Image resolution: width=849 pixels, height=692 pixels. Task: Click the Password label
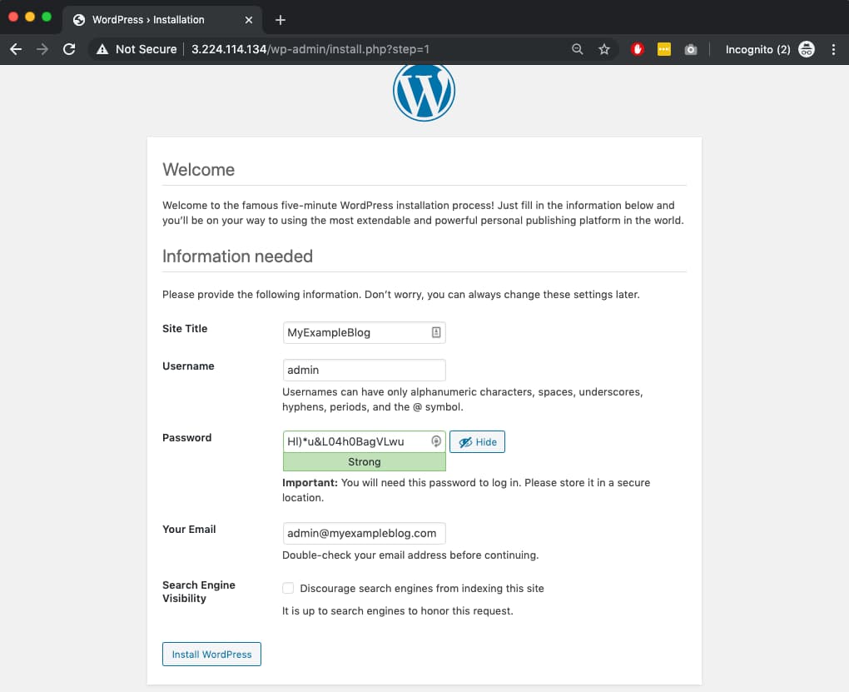tap(186, 437)
